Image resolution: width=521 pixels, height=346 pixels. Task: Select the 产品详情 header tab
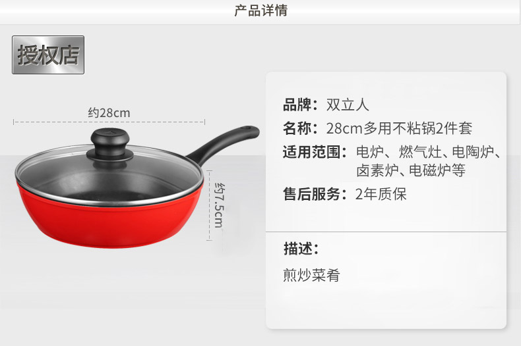tap(261, 11)
